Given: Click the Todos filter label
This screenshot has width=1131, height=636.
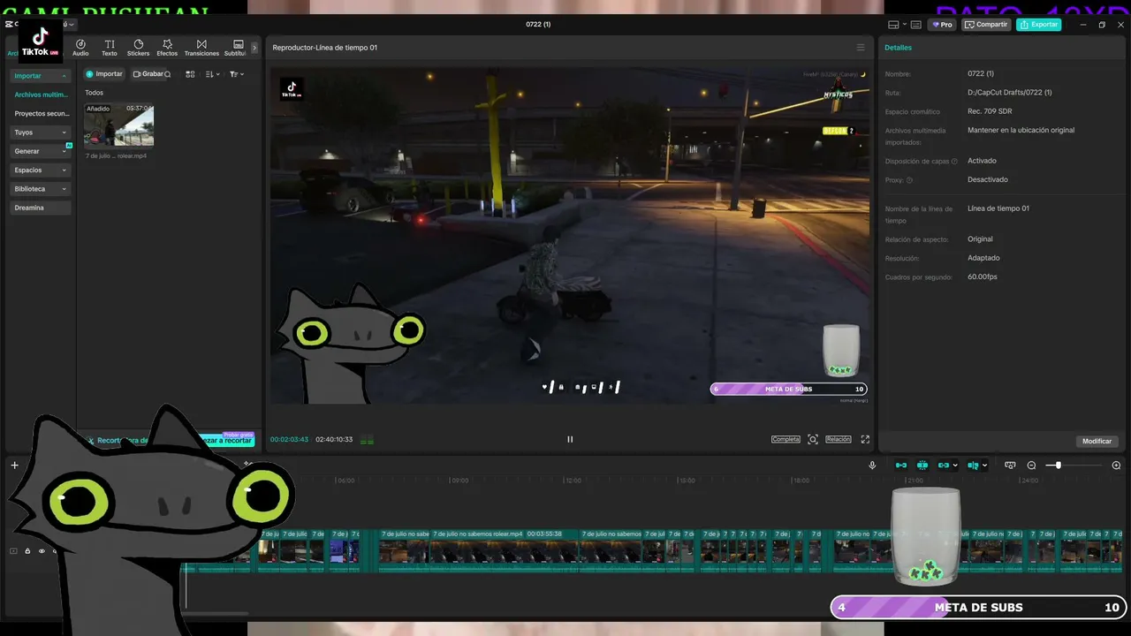Looking at the screenshot, I should (x=94, y=93).
